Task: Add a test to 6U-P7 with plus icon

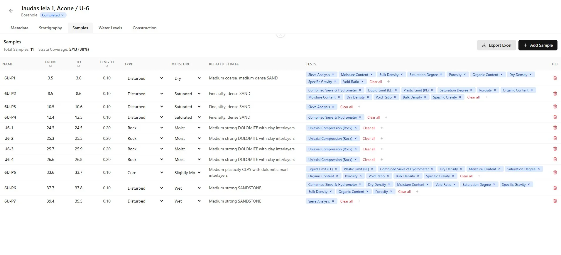Action: point(359,201)
